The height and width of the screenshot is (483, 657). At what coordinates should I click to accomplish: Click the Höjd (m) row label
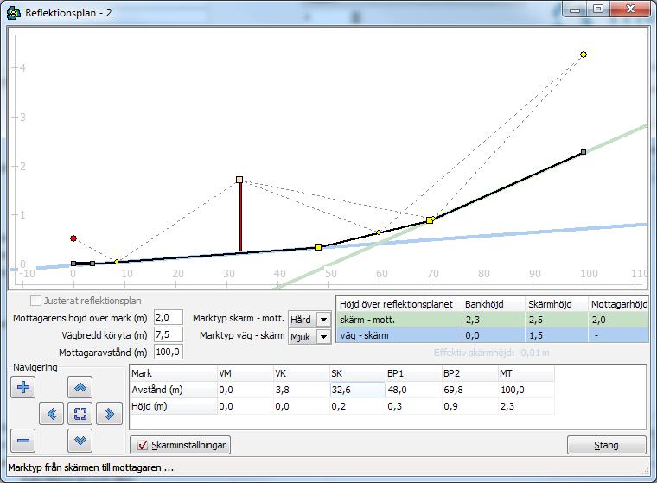click(x=174, y=406)
